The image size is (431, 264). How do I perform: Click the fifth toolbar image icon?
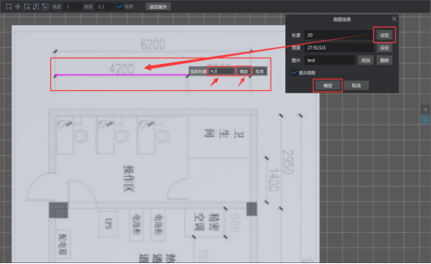[45, 6]
